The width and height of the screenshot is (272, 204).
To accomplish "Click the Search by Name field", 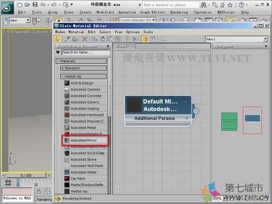I will tap(86, 52).
